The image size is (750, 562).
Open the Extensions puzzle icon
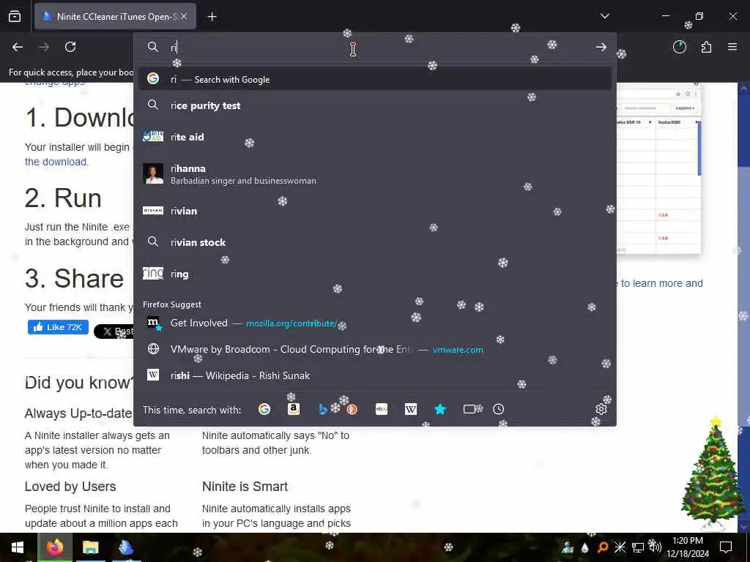(x=706, y=47)
